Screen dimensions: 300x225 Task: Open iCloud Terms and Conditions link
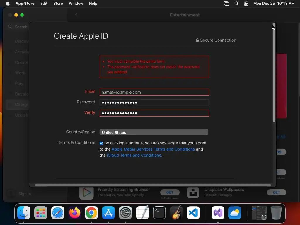coord(134,155)
